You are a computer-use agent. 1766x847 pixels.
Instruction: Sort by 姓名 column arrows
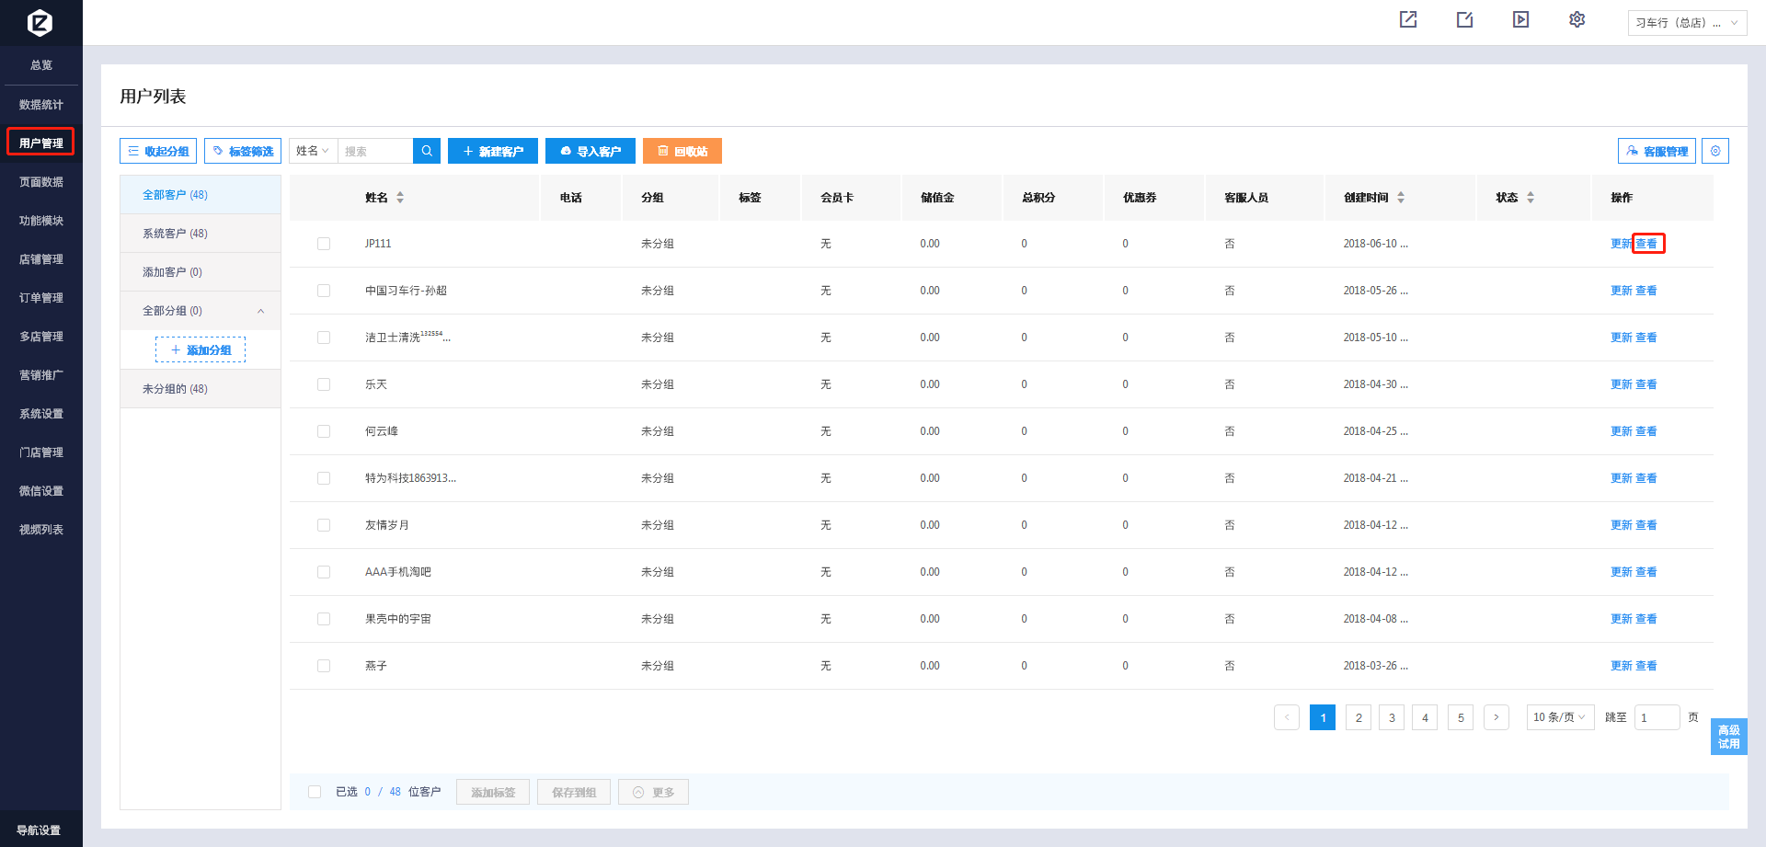coord(400,198)
